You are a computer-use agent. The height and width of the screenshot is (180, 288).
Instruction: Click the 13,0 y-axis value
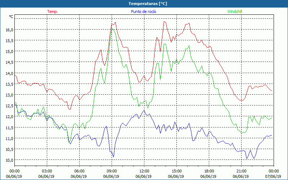[9, 95]
